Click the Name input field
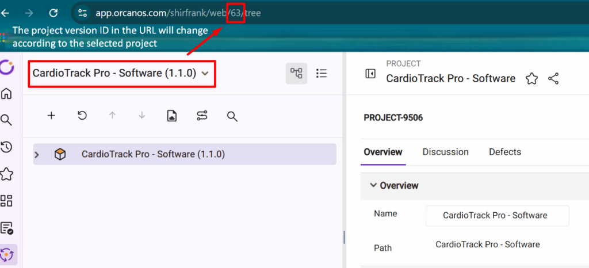 coord(497,215)
